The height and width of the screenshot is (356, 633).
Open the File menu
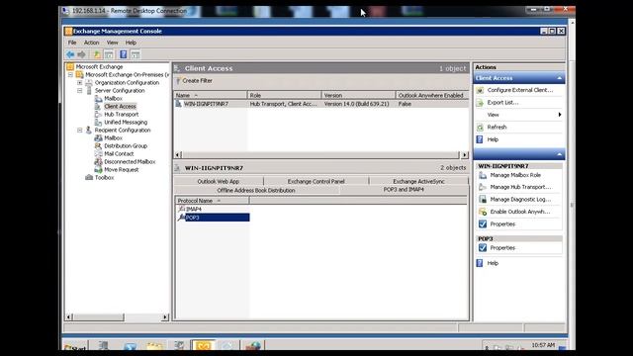point(72,43)
